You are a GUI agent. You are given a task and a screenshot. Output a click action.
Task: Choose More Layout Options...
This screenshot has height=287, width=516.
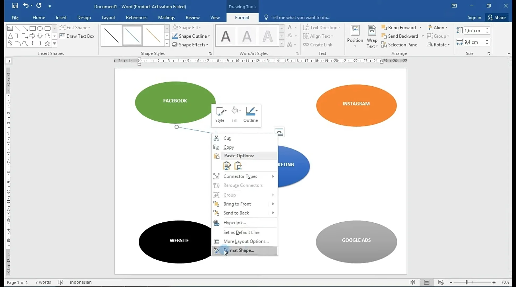pyautogui.click(x=245, y=241)
